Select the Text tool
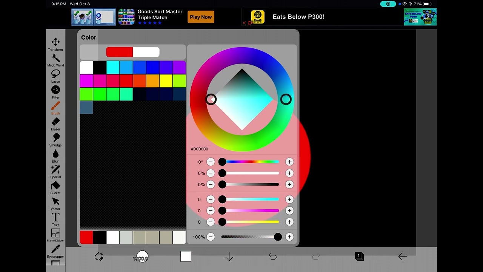Screen dimensions: 483x272 click(55, 219)
